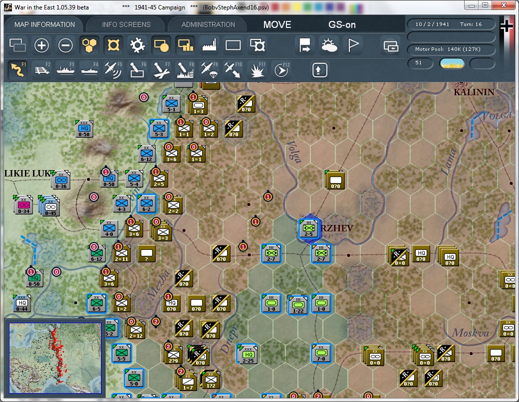
Task: Click the pennant flag outline icon
Action: [x=353, y=45]
